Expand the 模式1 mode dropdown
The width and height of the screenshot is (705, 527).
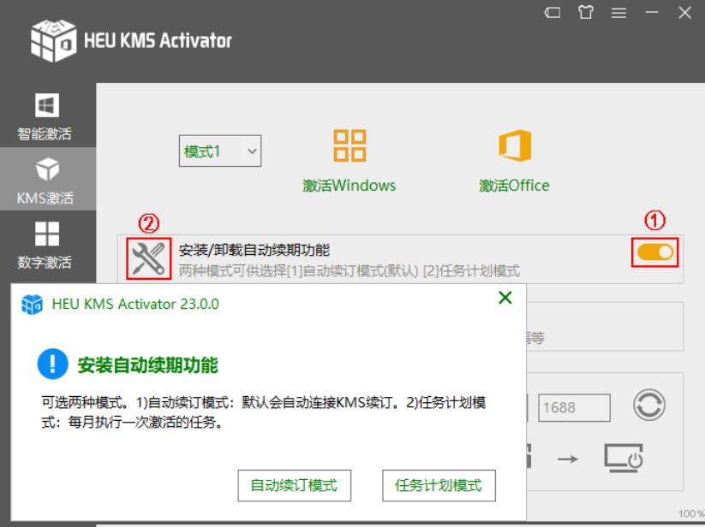(x=220, y=151)
